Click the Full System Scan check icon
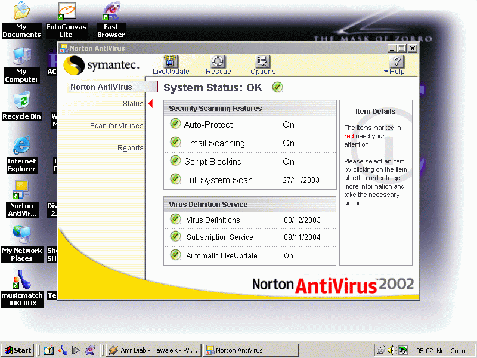Viewport: 477px width, 358px height. click(x=175, y=179)
